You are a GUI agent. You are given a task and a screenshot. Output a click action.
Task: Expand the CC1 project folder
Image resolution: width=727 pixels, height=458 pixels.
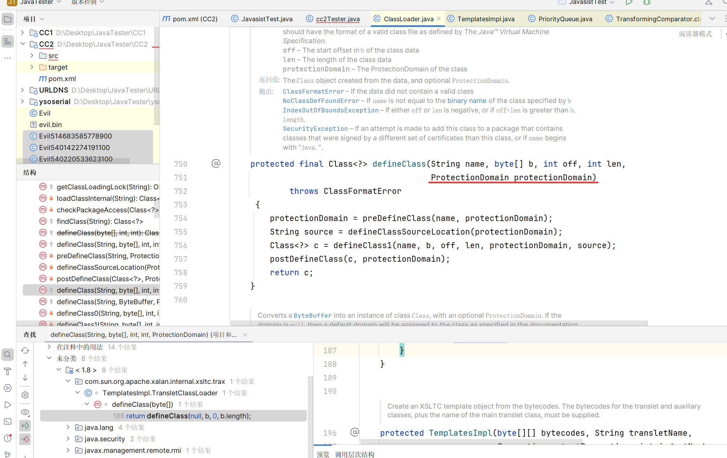coord(23,33)
